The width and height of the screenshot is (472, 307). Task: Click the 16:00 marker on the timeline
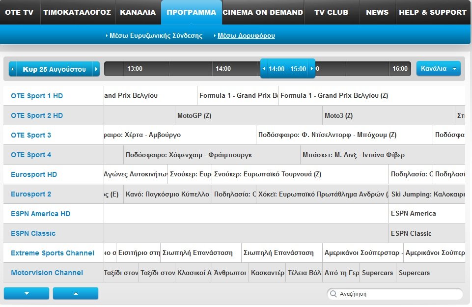[x=400, y=69]
